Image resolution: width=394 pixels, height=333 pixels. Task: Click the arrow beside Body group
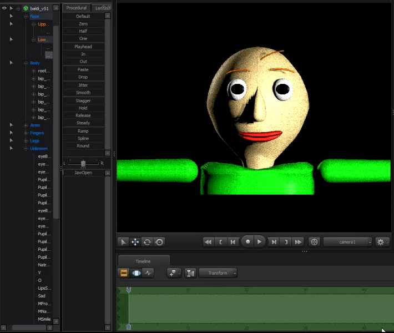click(11, 63)
